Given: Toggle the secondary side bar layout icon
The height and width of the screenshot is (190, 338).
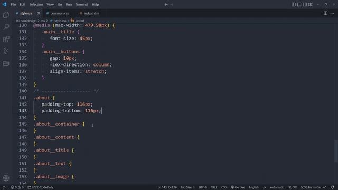Looking at the screenshot, I should [x=305, y=5].
